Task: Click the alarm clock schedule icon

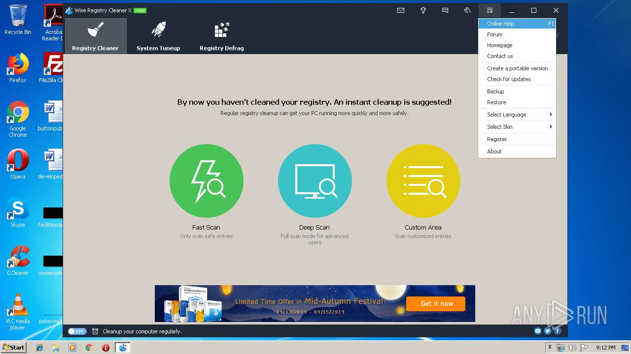Action: pyautogui.click(x=95, y=331)
